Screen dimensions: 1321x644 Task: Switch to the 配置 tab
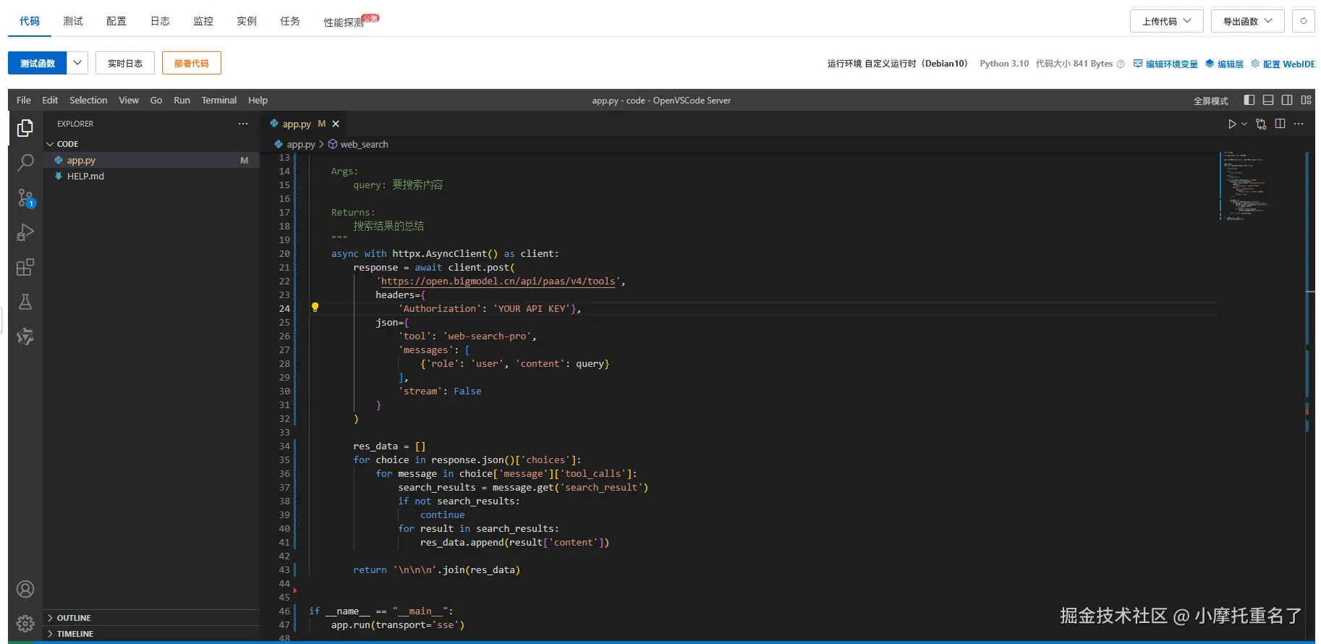pyautogui.click(x=116, y=21)
